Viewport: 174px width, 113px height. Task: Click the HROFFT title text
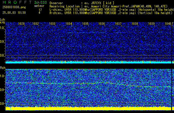[17, 2]
